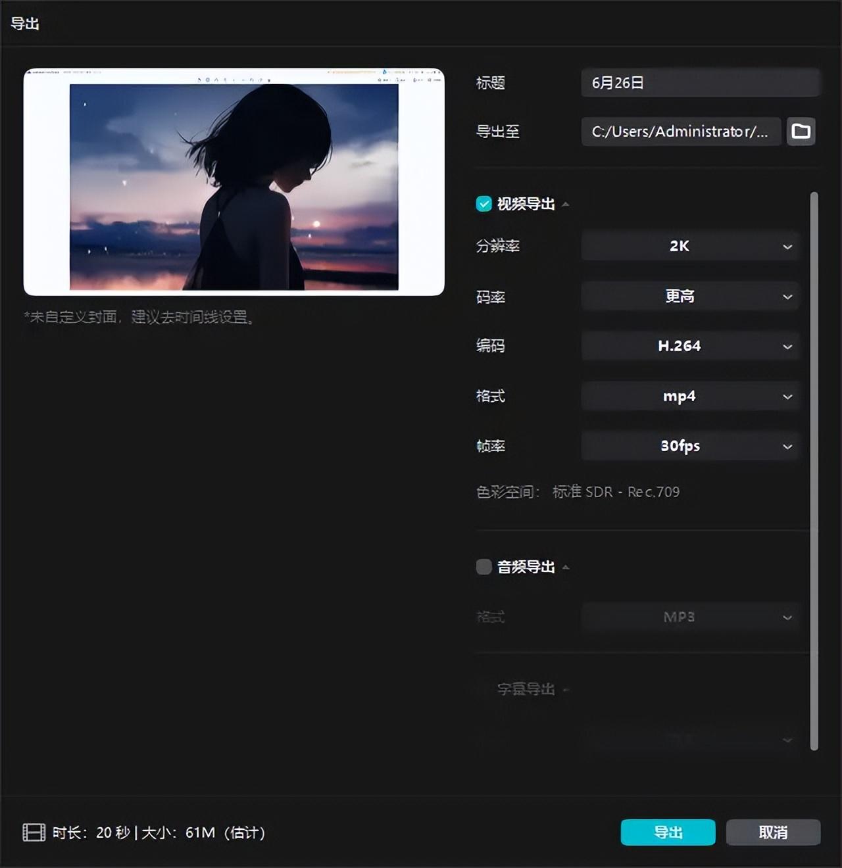Open the 帧率 dropdown showing 30fps
This screenshot has height=868, width=842.
point(689,446)
